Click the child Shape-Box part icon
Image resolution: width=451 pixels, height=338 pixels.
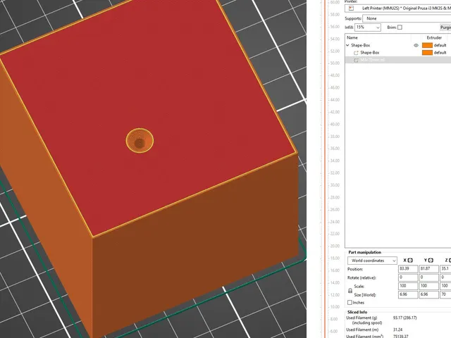point(356,53)
